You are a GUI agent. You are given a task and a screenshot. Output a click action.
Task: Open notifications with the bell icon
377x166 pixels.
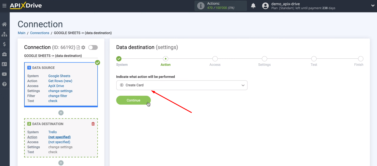[253, 5]
